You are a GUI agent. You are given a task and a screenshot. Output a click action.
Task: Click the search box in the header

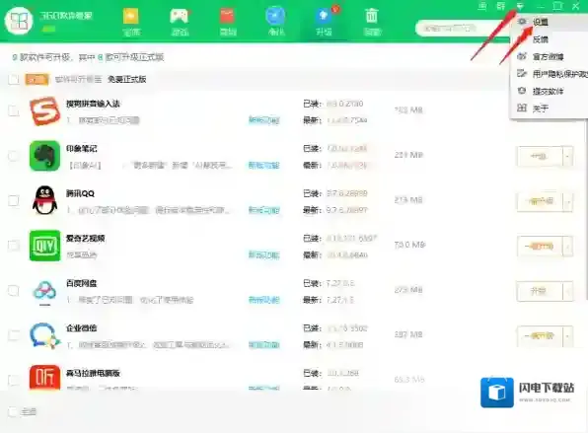click(462, 29)
